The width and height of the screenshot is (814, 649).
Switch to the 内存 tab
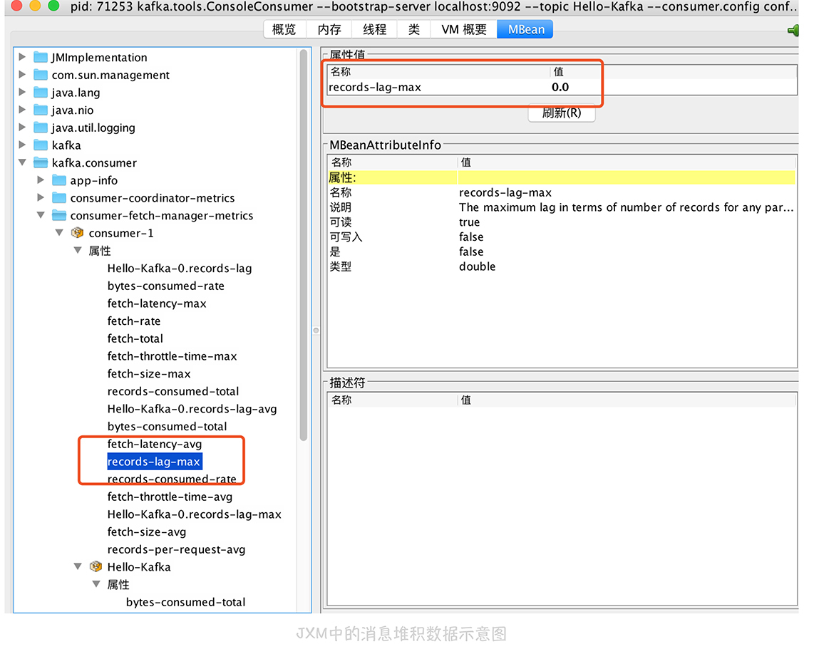tap(329, 29)
